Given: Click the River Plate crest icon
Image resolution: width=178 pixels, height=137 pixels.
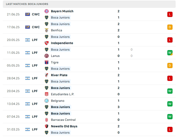Looking at the screenshot, I should pyautogui.click(x=47, y=75).
